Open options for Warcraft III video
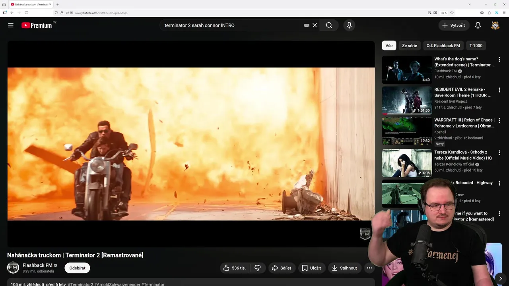The height and width of the screenshot is (286, 509). pos(499,120)
